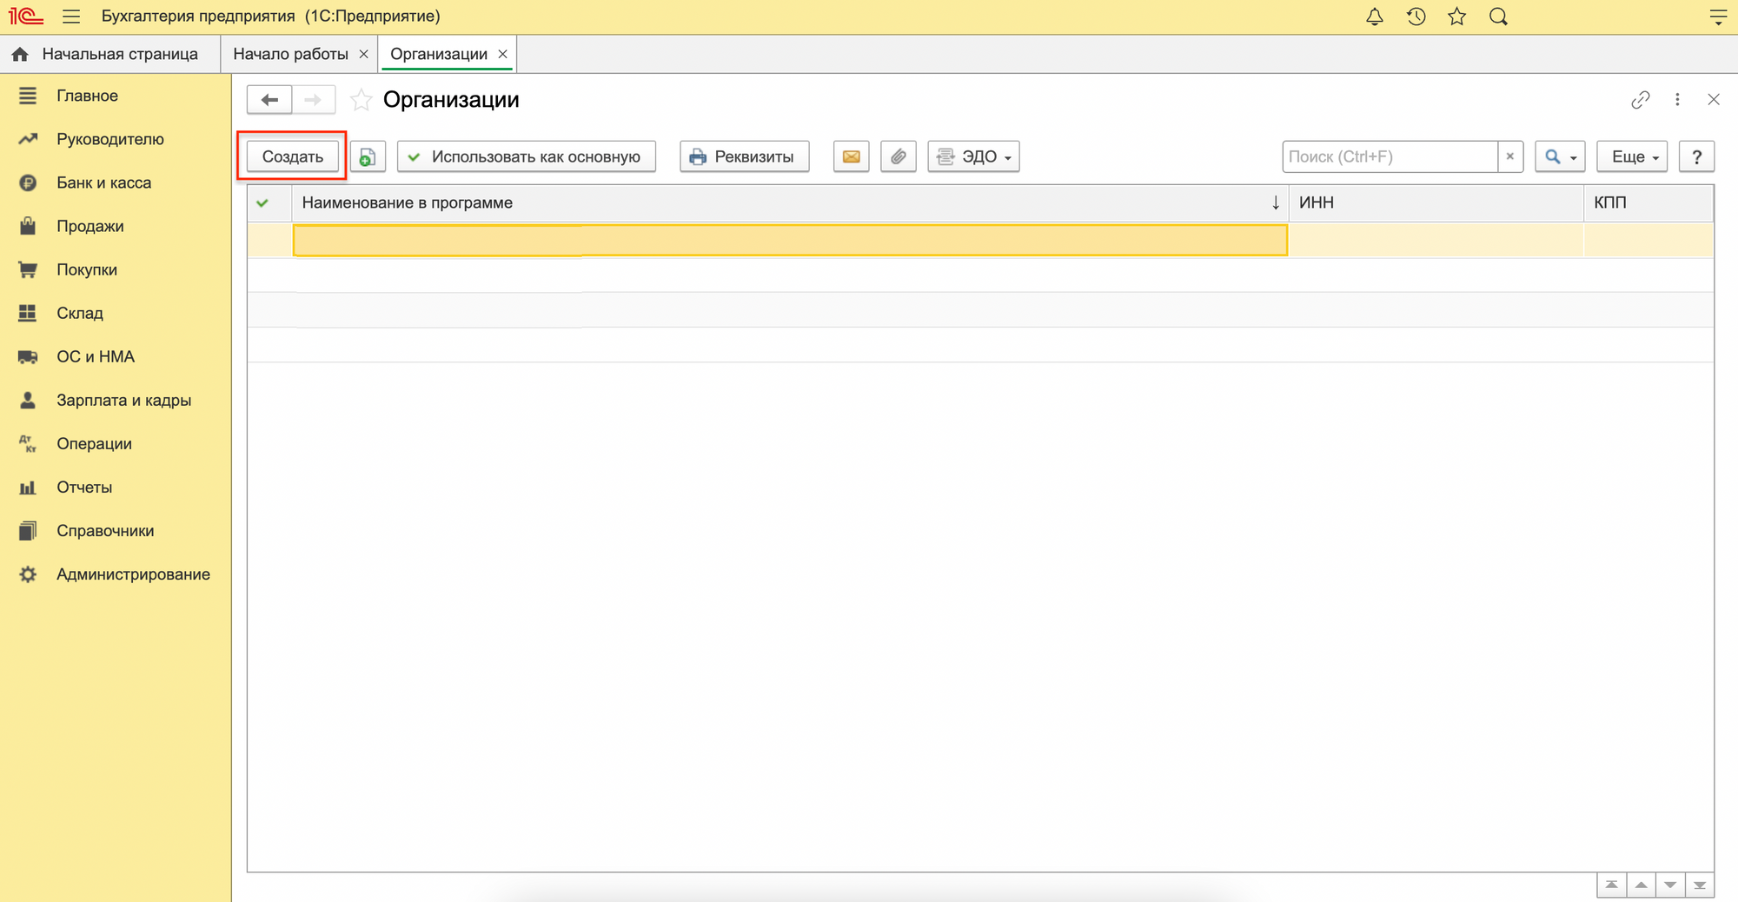
Task: Click the global search magnifier icon
Action: point(1498,17)
